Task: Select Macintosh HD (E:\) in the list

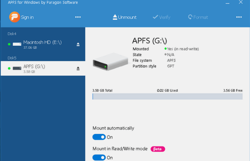Action: (x=43, y=44)
